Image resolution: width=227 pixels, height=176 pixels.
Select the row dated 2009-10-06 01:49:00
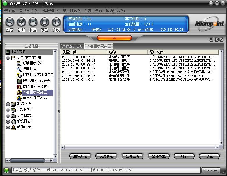[x=140, y=72]
